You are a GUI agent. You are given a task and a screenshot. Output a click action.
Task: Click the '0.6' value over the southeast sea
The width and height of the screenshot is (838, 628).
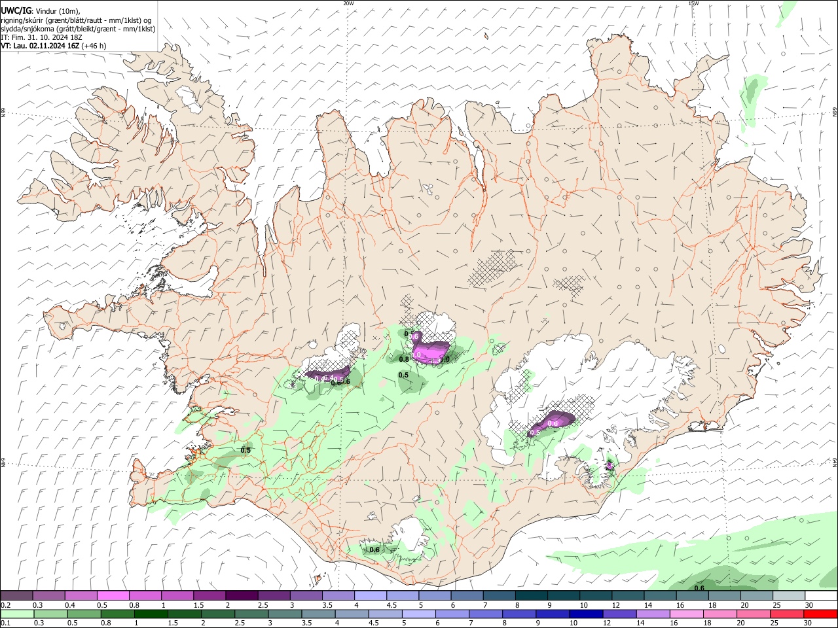(699, 587)
